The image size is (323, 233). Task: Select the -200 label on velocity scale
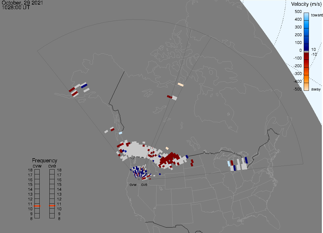(x=297, y=66)
